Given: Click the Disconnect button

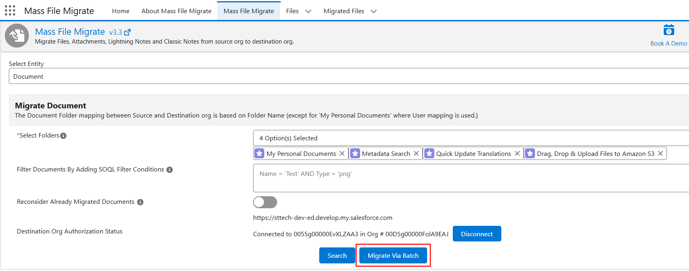Looking at the screenshot, I should [477, 234].
